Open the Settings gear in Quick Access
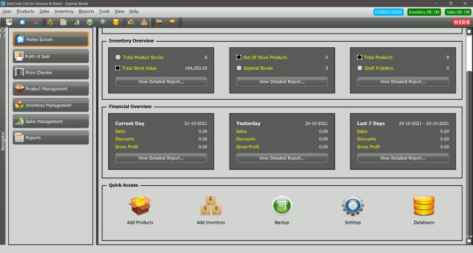 click(x=352, y=206)
